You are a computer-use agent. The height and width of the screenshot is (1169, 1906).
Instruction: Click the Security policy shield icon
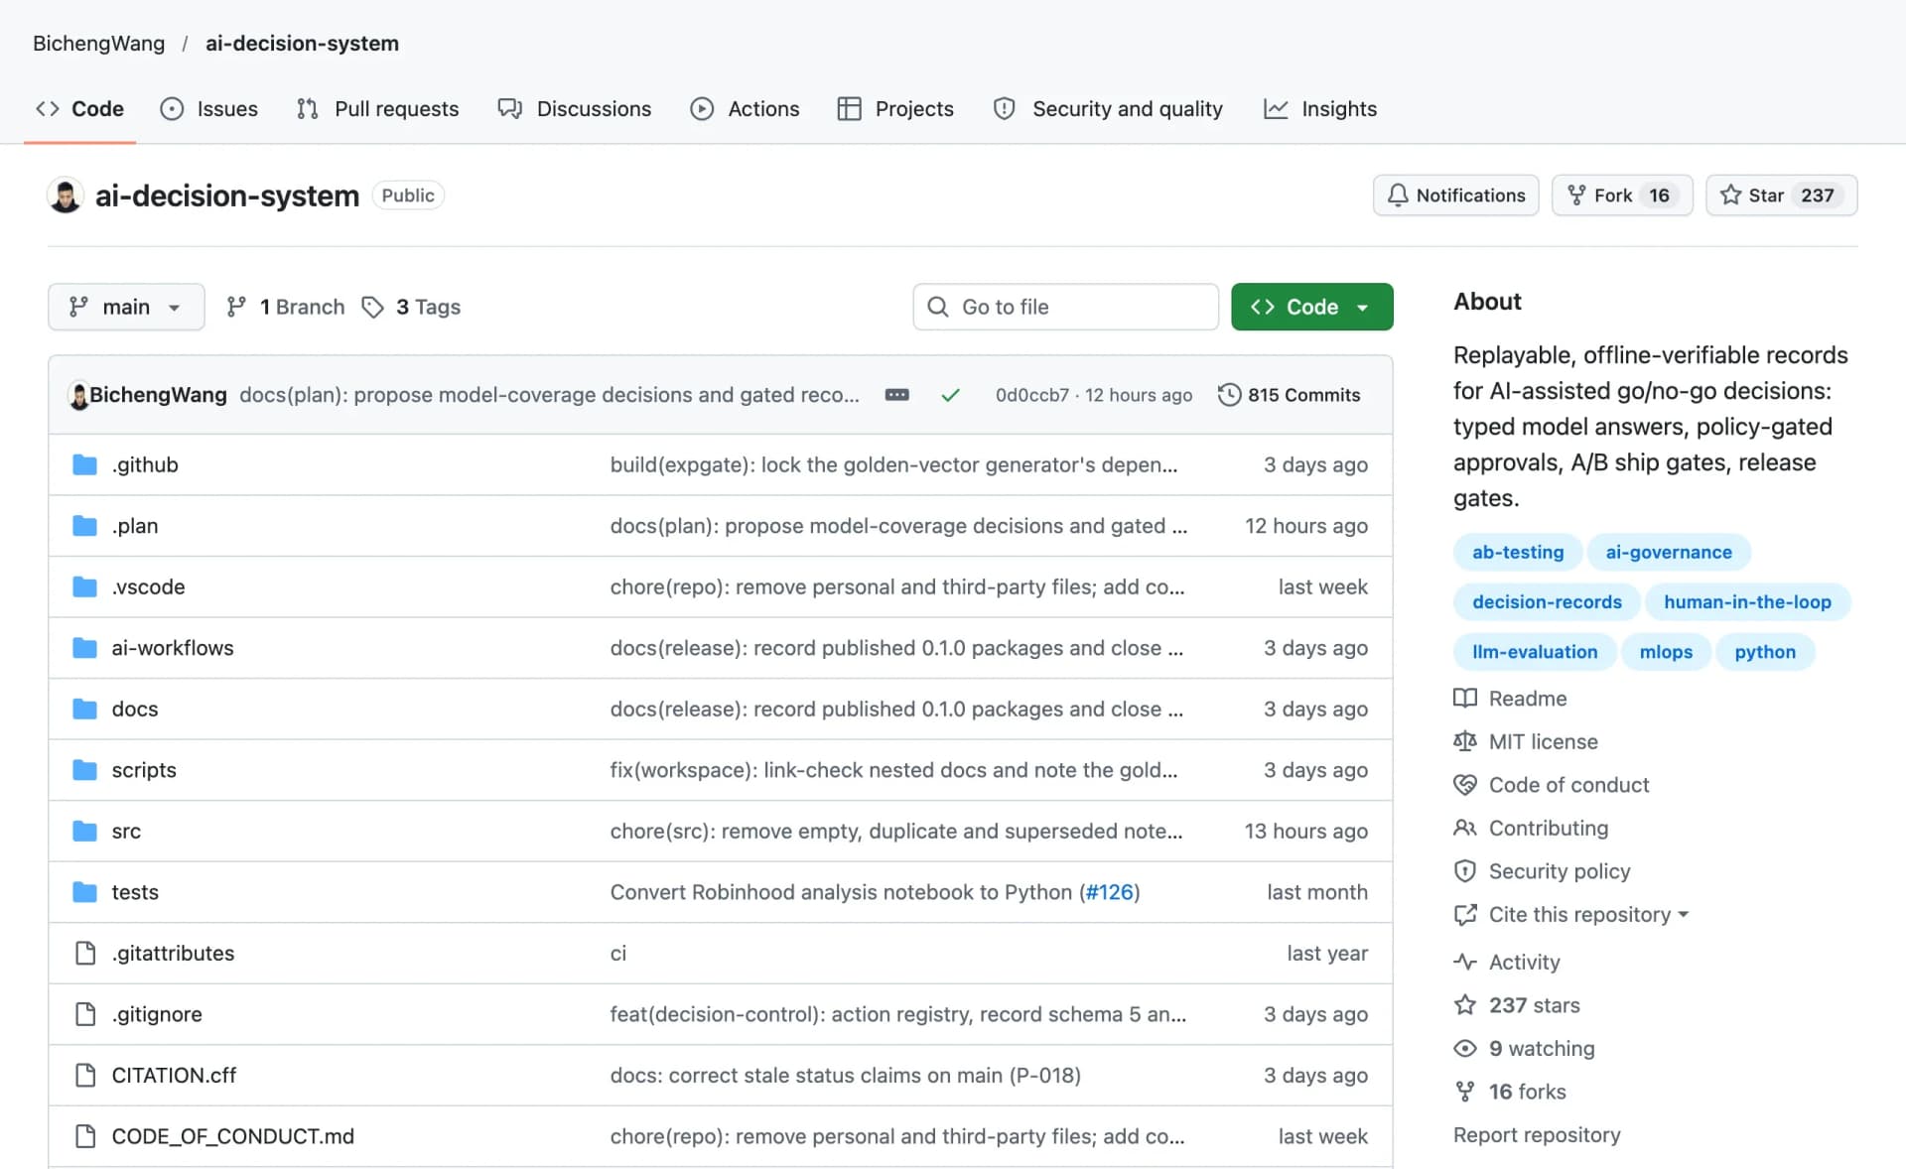tap(1465, 871)
